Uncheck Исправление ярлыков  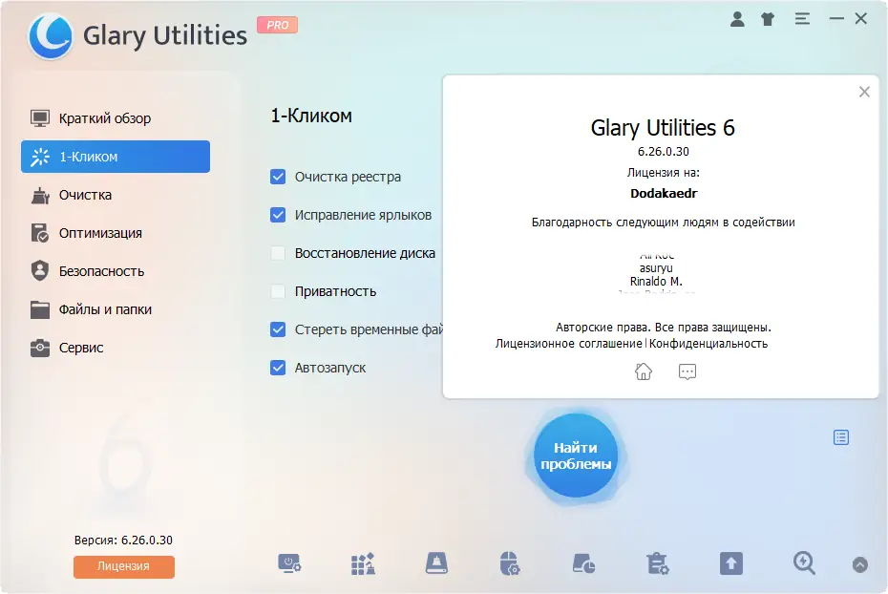pyautogui.click(x=278, y=215)
